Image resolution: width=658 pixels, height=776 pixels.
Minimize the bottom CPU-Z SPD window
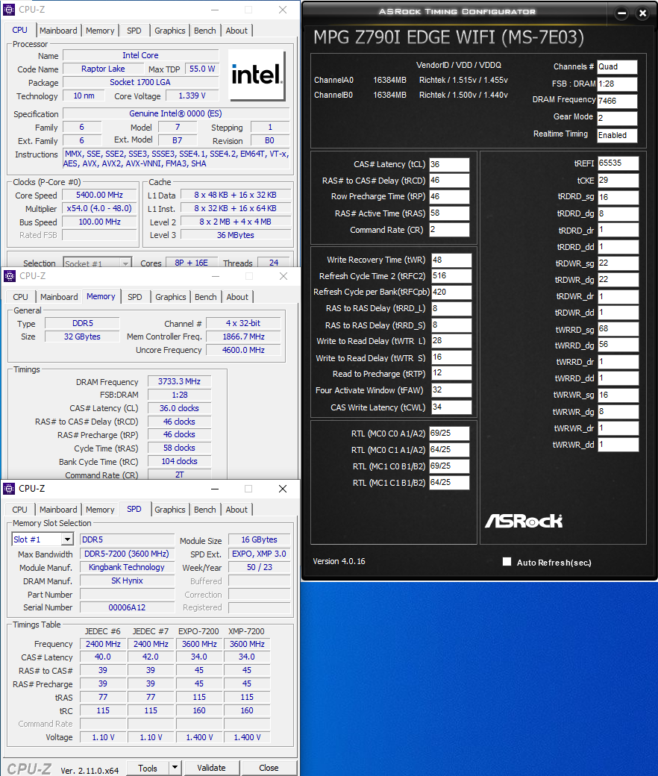(x=215, y=489)
